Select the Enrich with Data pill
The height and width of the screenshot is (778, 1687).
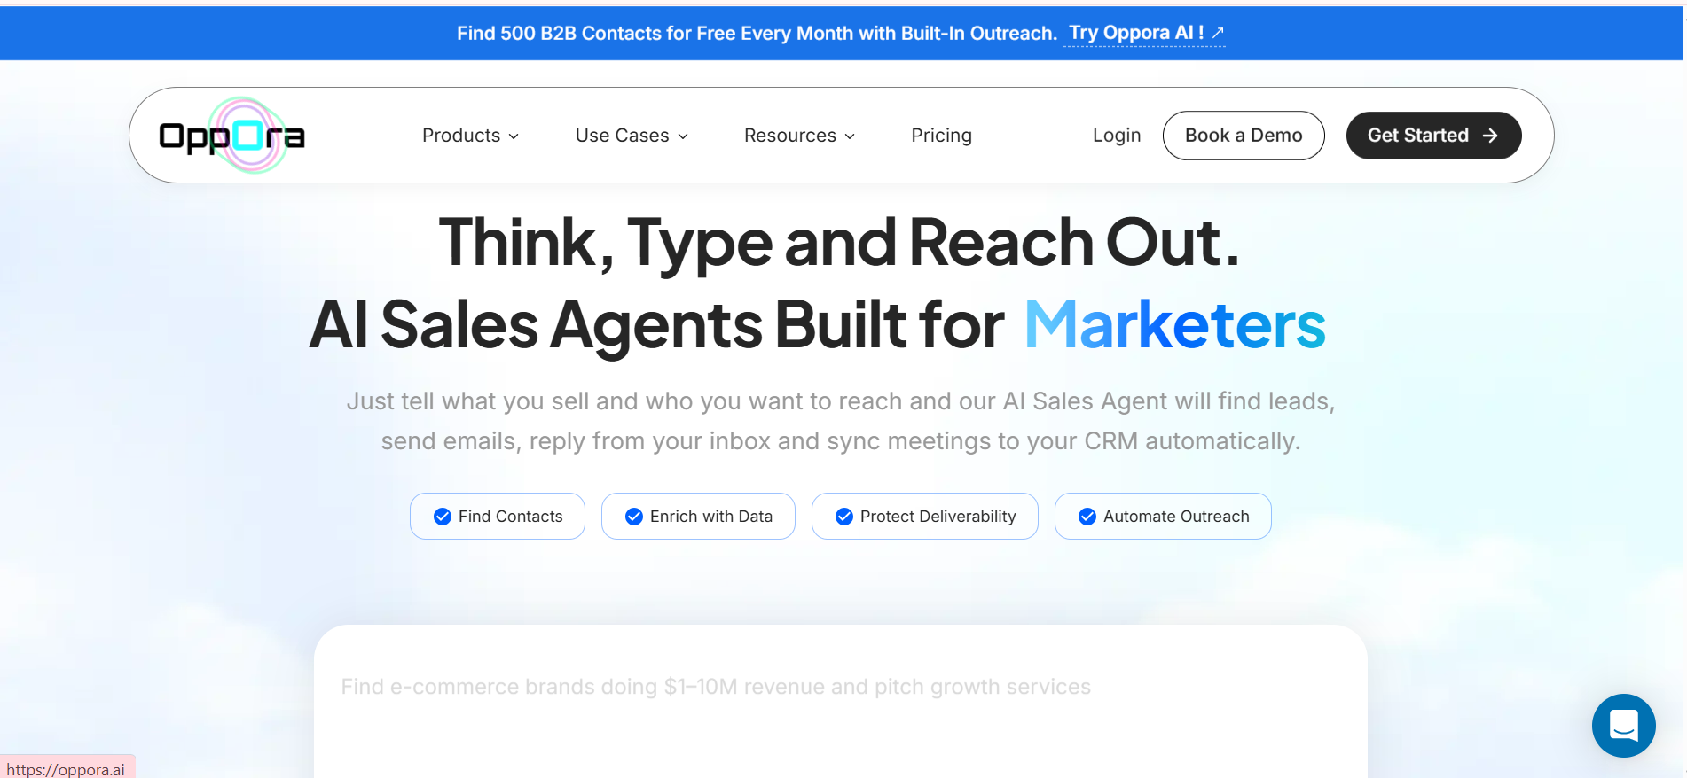[x=698, y=517]
